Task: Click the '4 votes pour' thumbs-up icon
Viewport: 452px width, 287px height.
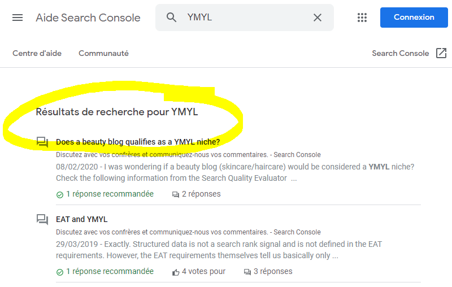Action: [176, 272]
